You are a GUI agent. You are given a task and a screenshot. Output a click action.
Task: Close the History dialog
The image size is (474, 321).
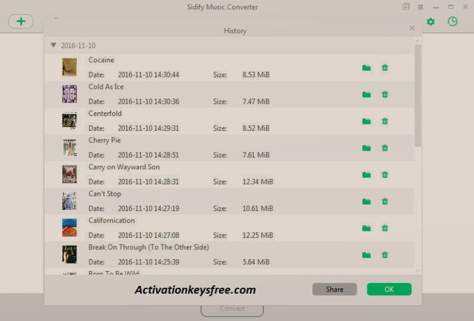[x=412, y=28]
